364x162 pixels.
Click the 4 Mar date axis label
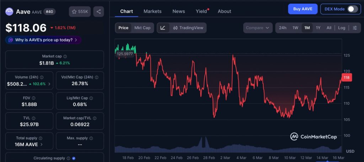pos(241,158)
